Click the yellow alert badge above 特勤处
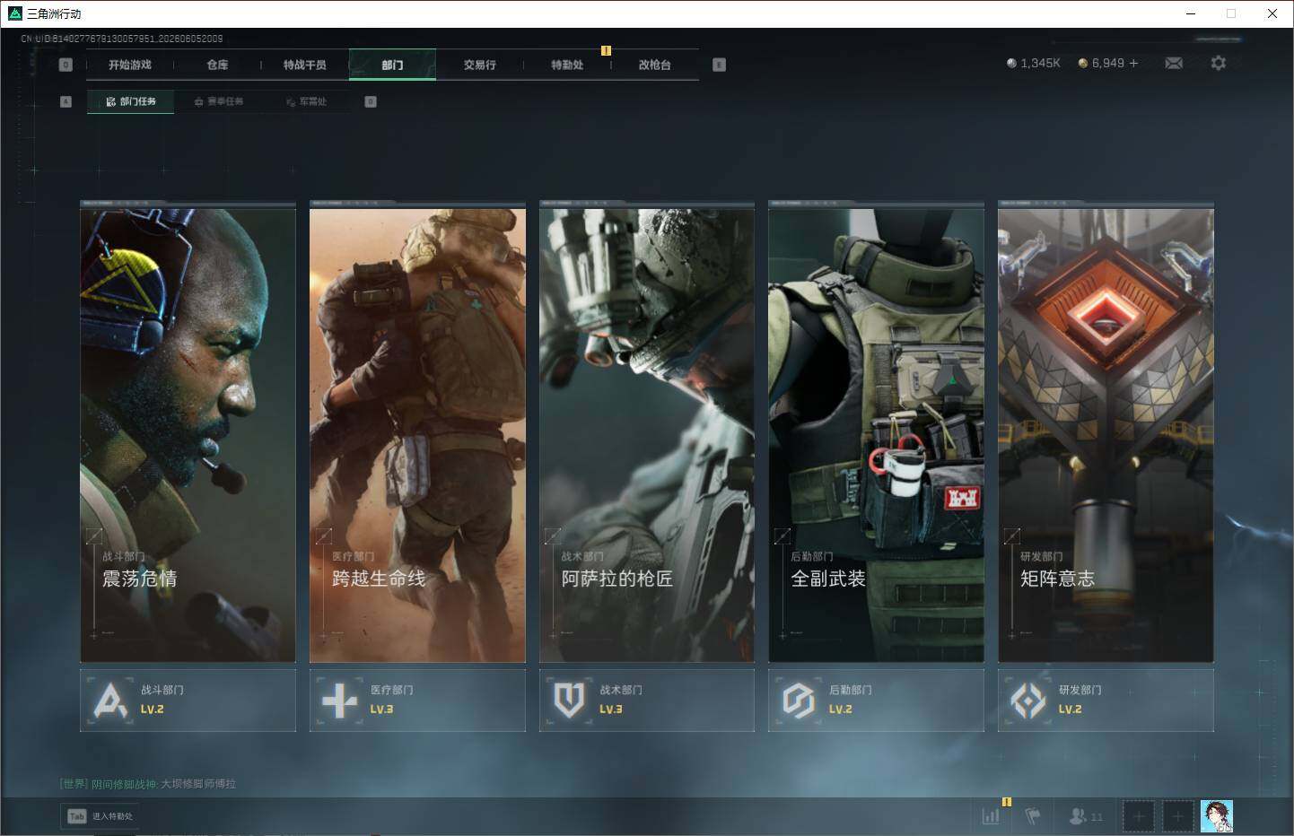 (x=606, y=50)
